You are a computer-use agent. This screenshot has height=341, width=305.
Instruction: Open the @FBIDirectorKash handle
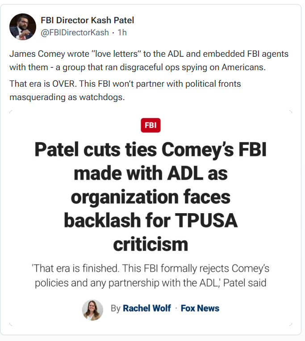pyautogui.click(x=75, y=33)
